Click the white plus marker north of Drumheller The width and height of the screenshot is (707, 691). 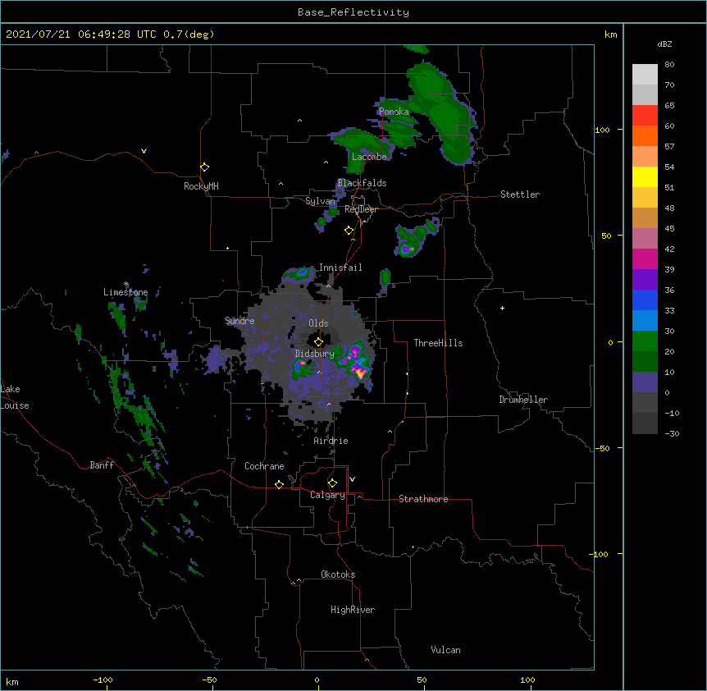point(502,308)
